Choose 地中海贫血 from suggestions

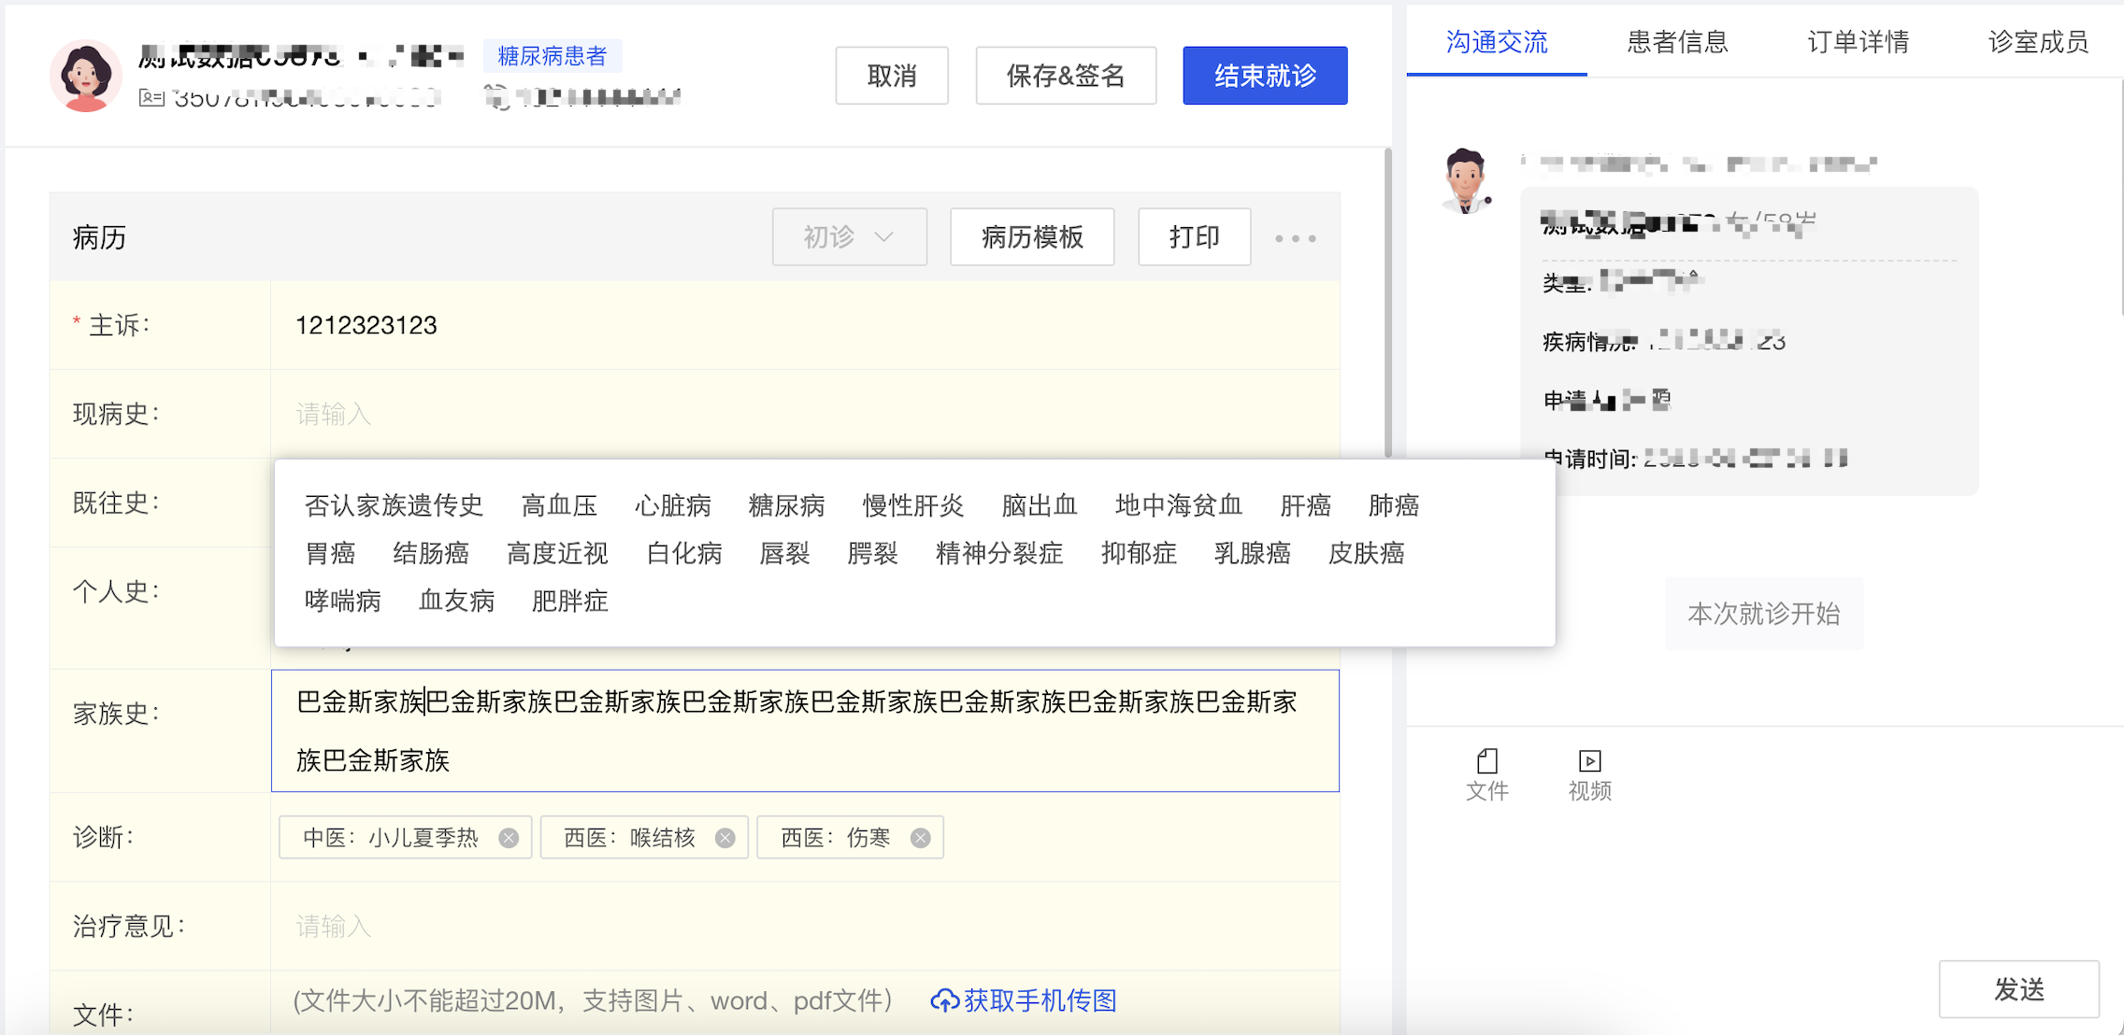[x=1179, y=505]
